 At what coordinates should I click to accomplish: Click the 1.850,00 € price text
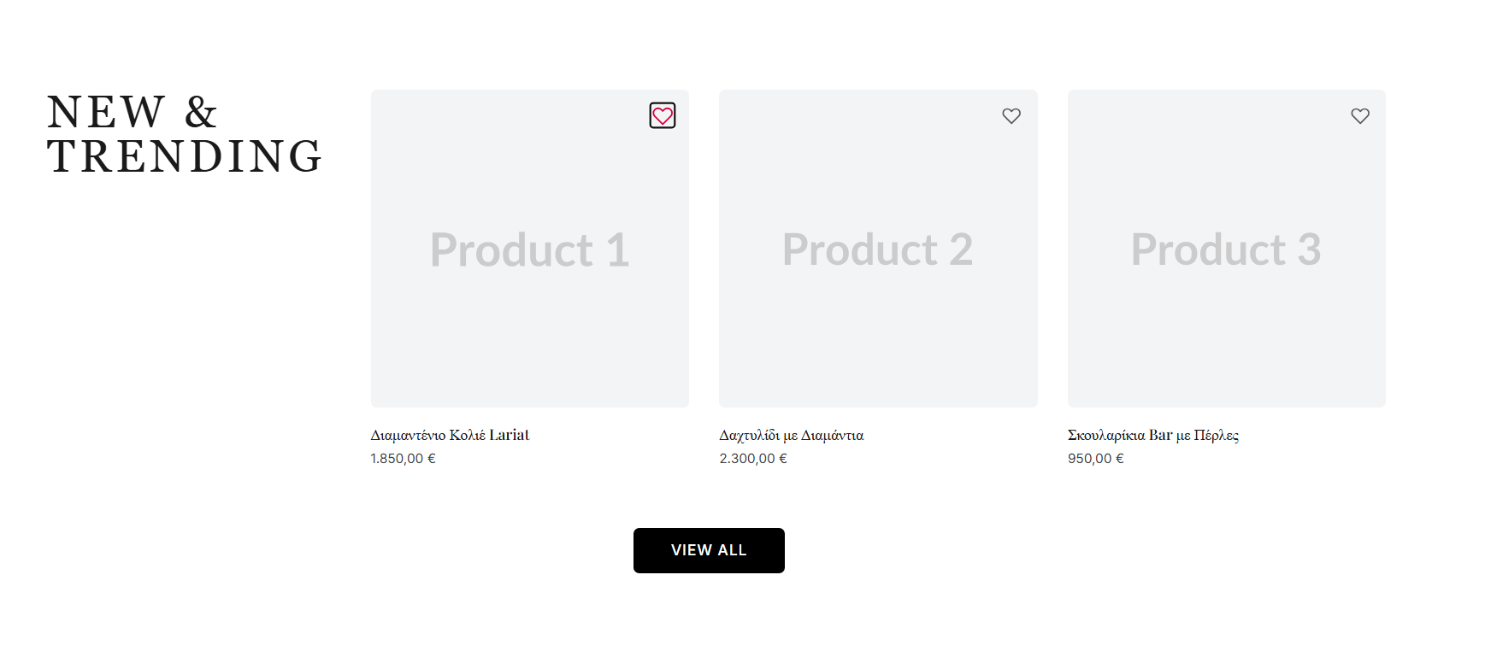point(402,459)
